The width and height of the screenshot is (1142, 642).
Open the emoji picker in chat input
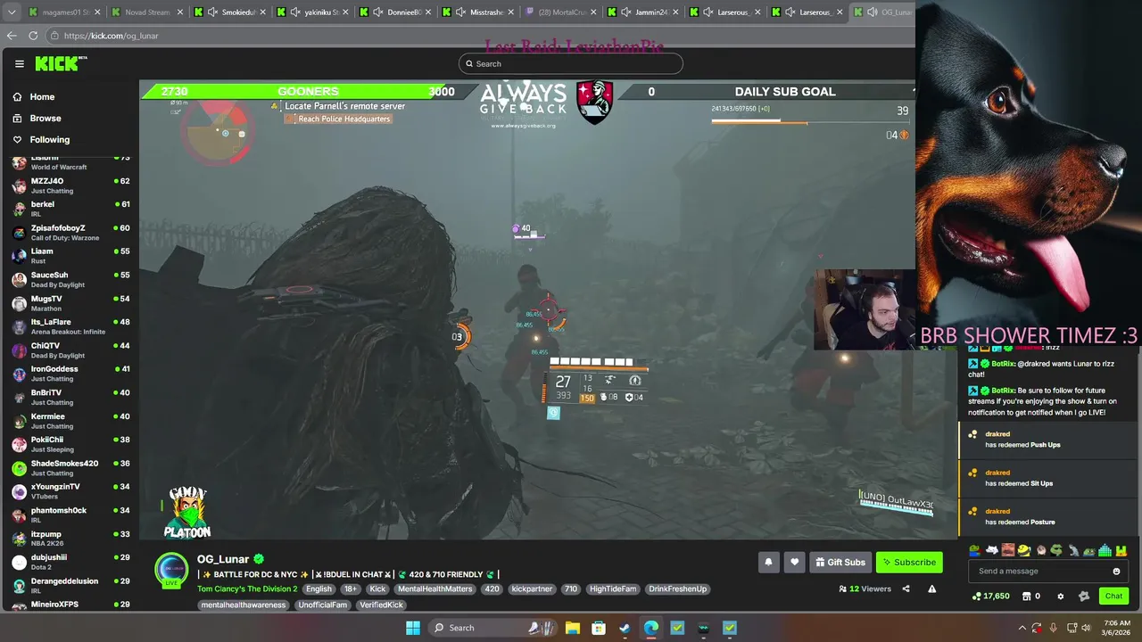(1116, 571)
